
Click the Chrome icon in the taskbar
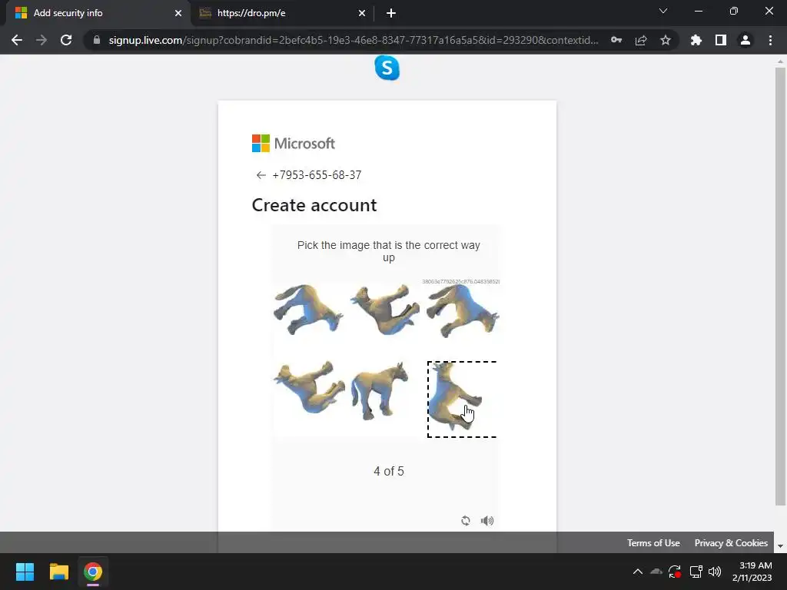(x=93, y=572)
